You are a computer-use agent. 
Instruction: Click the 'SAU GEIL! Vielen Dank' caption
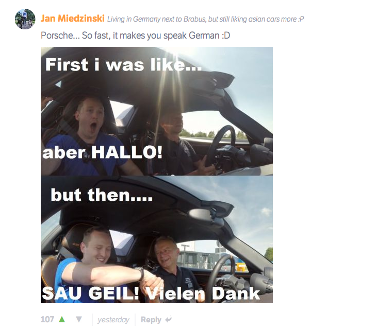(x=151, y=293)
